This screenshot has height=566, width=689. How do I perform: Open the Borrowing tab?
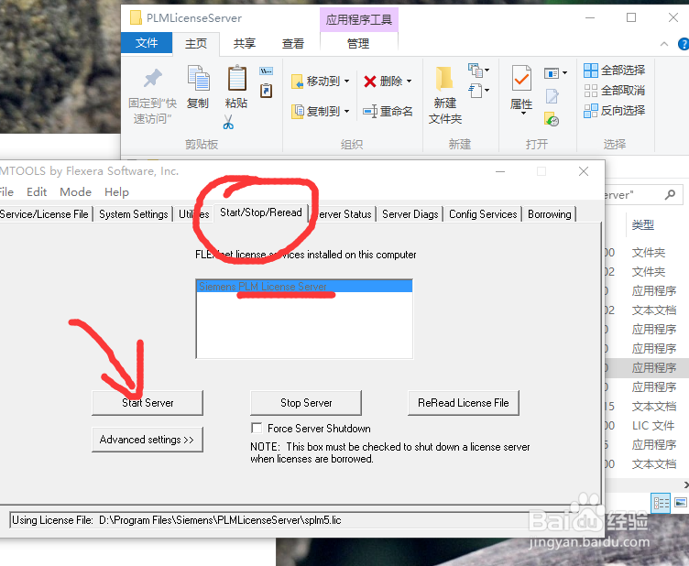click(549, 214)
